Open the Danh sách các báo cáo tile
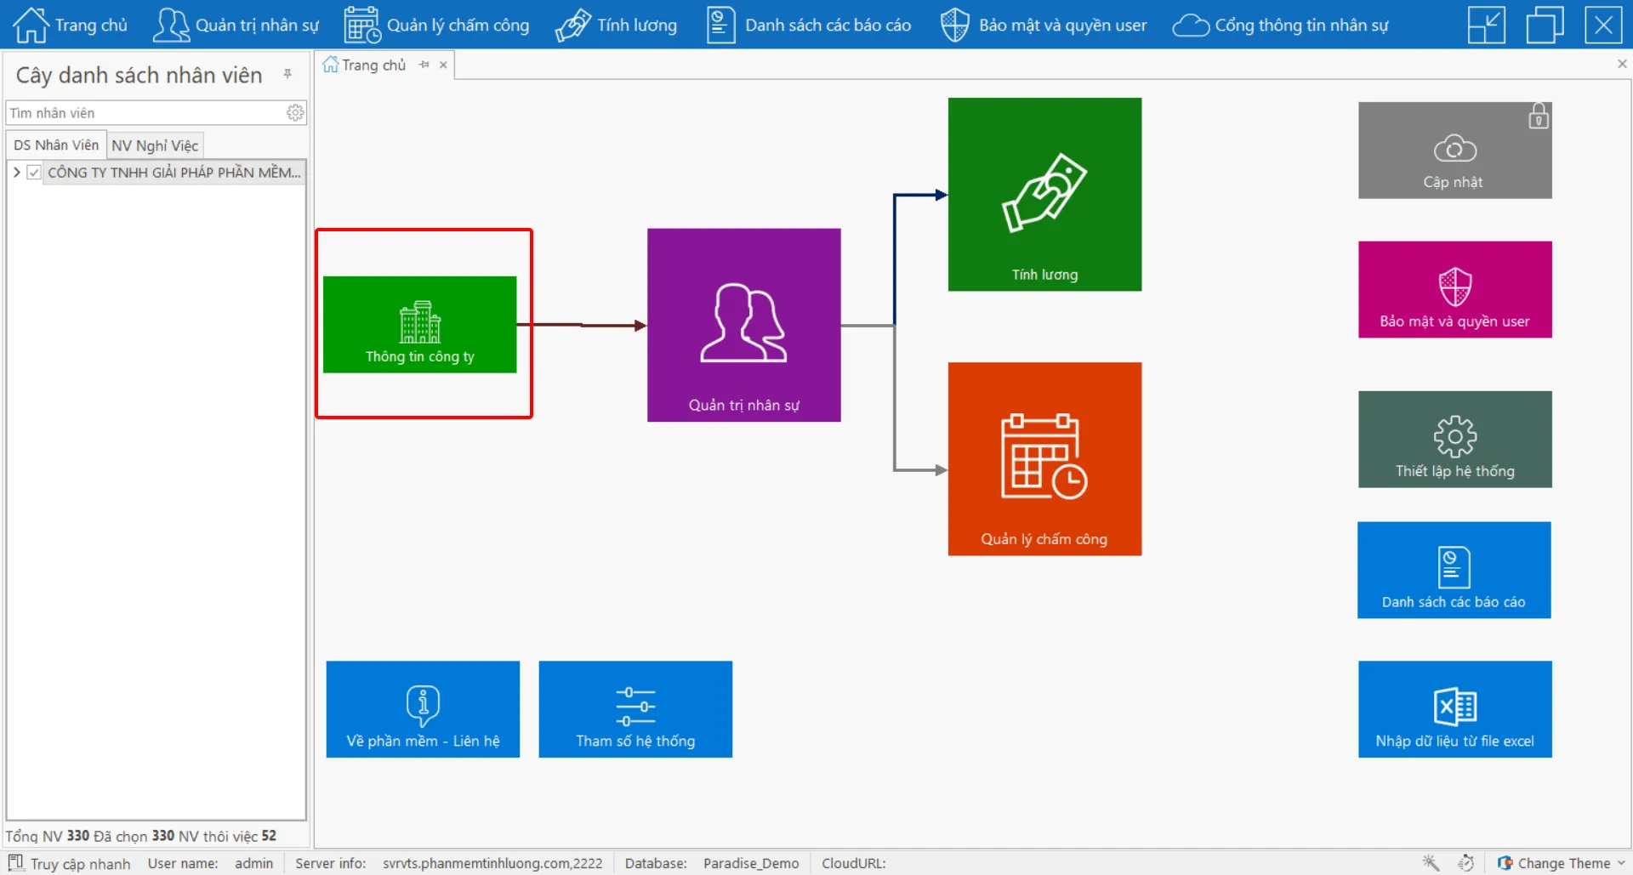 [1454, 570]
